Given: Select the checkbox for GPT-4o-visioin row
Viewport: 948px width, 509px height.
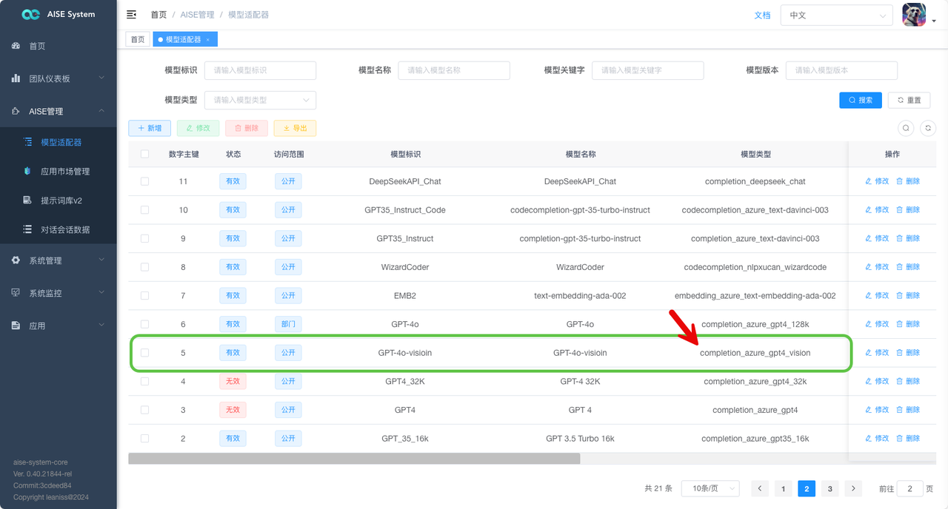Looking at the screenshot, I should [x=145, y=353].
